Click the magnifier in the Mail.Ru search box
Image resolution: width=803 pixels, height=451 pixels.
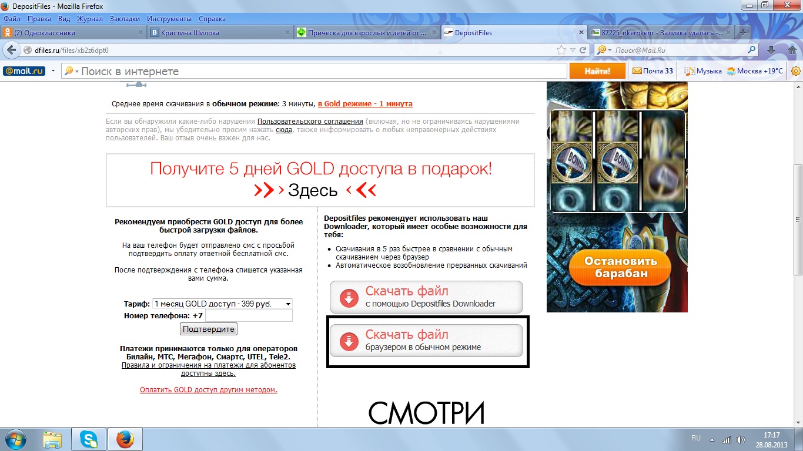coord(752,50)
